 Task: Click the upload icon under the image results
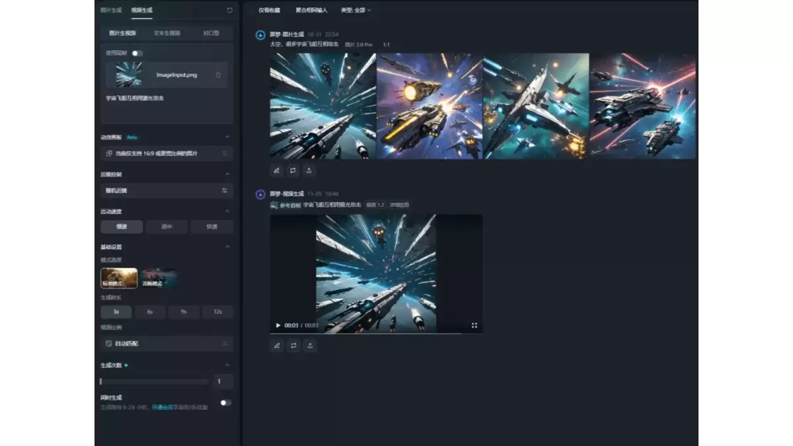click(309, 170)
